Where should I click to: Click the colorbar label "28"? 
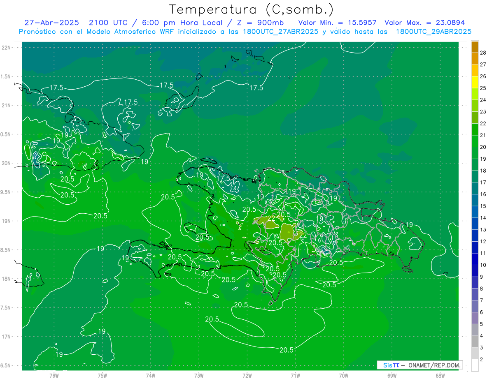click(483, 53)
